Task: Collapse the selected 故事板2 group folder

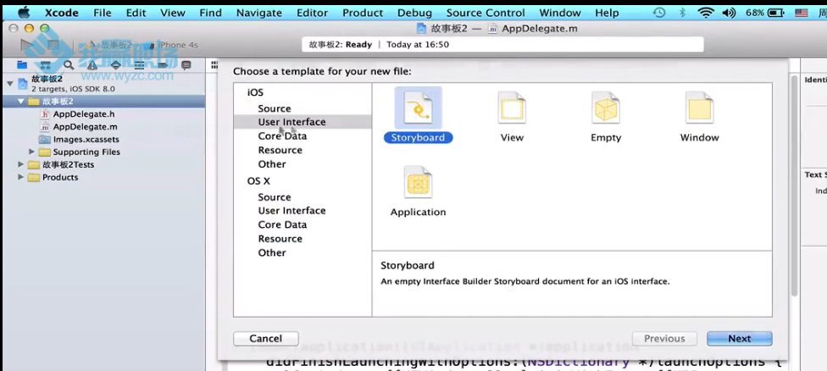Action: pyautogui.click(x=21, y=101)
